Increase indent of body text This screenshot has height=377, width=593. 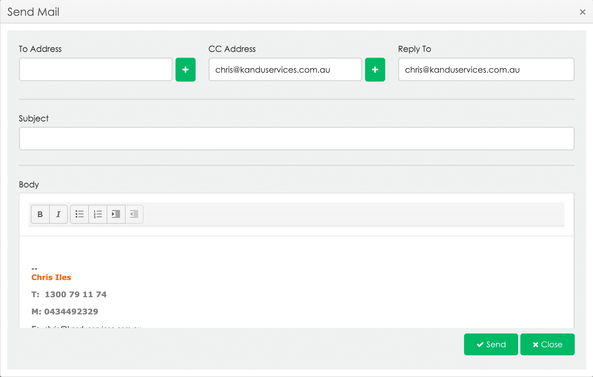click(x=116, y=214)
